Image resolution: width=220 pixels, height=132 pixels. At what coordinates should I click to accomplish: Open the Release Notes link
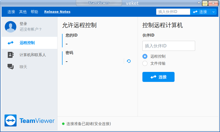point(57,12)
